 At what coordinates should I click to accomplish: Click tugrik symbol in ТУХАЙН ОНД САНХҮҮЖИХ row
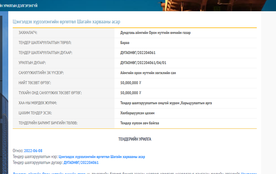pyautogui.click(x=140, y=93)
